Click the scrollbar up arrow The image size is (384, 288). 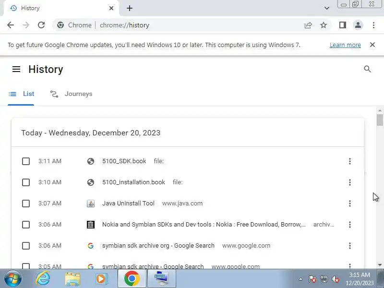click(x=380, y=111)
